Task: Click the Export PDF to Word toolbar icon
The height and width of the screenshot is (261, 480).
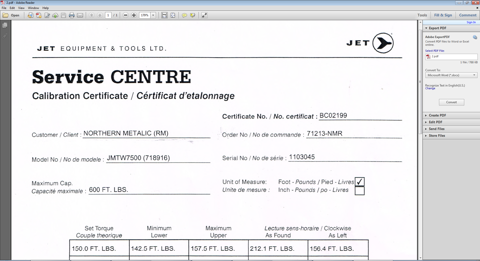Action: click(39, 15)
